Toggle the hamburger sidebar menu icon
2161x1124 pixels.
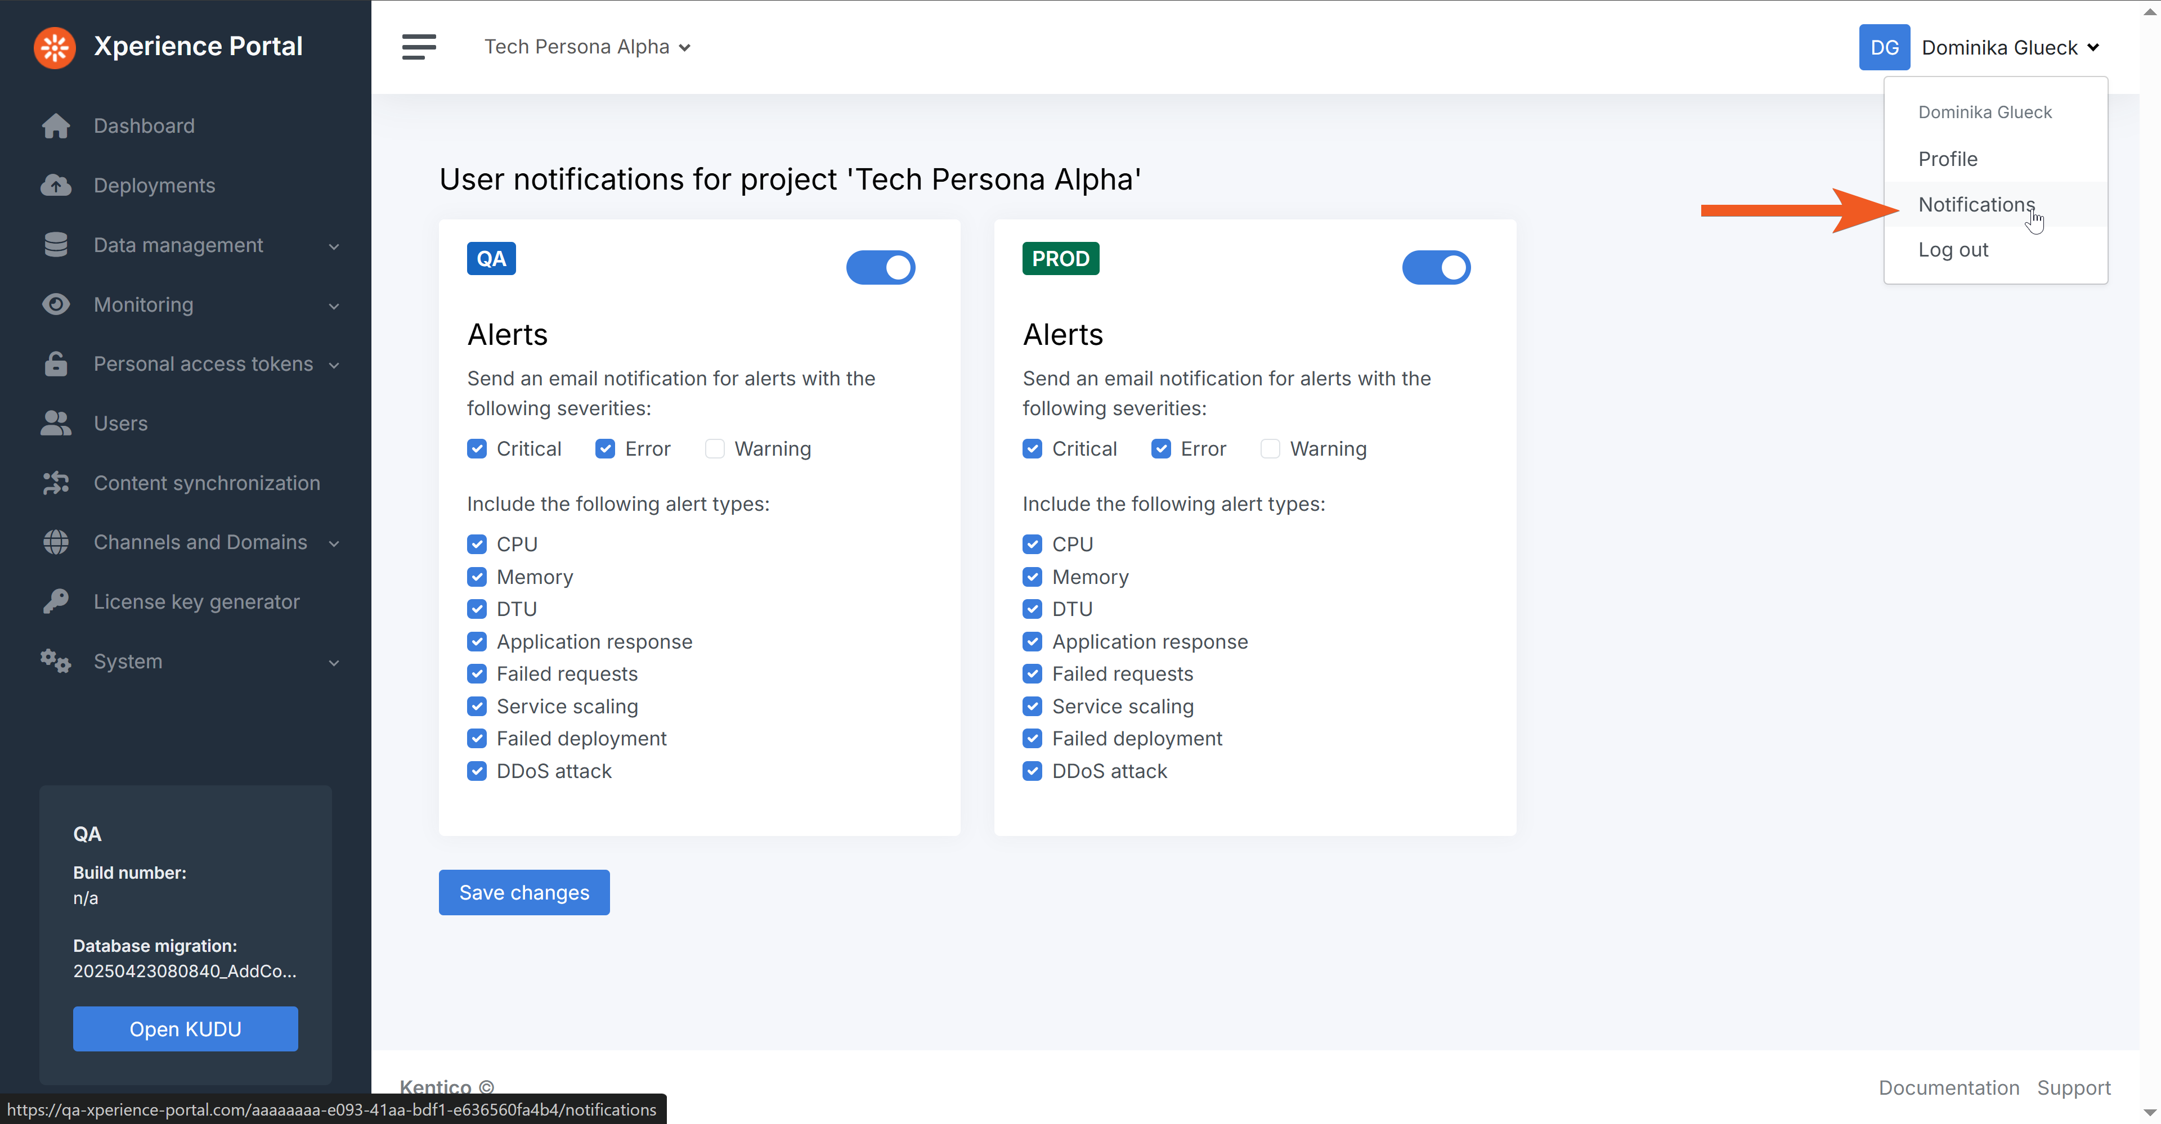coord(419,47)
